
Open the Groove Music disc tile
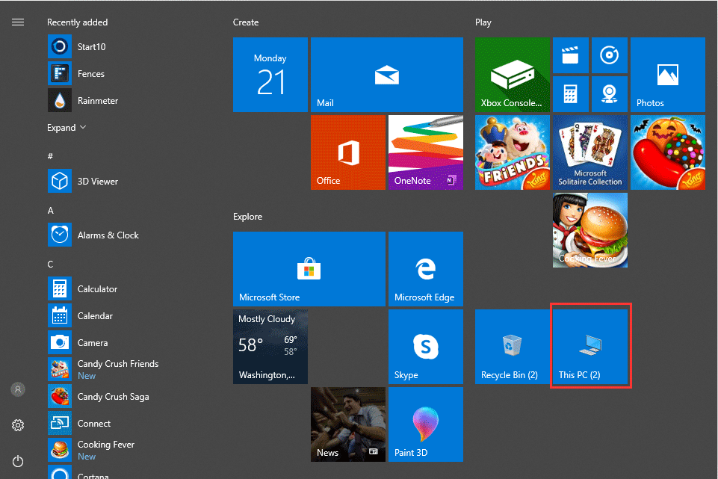[x=610, y=55]
